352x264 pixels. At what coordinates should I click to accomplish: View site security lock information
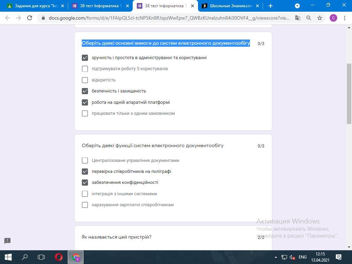click(43, 18)
